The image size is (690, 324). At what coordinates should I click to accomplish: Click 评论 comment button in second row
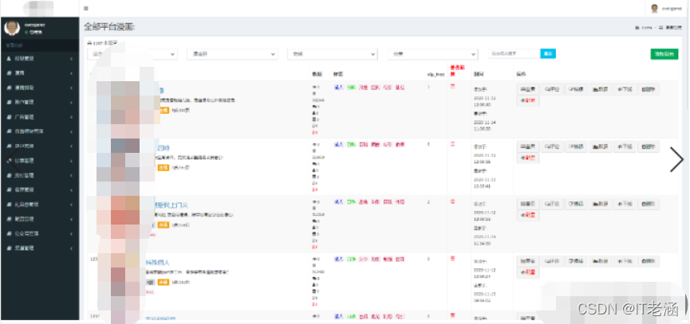551,146
